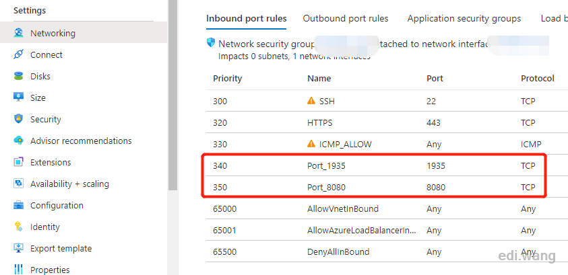The width and height of the screenshot is (568, 275).
Task: Select the Advisor recommendations cloud icon
Action: [x=18, y=141]
